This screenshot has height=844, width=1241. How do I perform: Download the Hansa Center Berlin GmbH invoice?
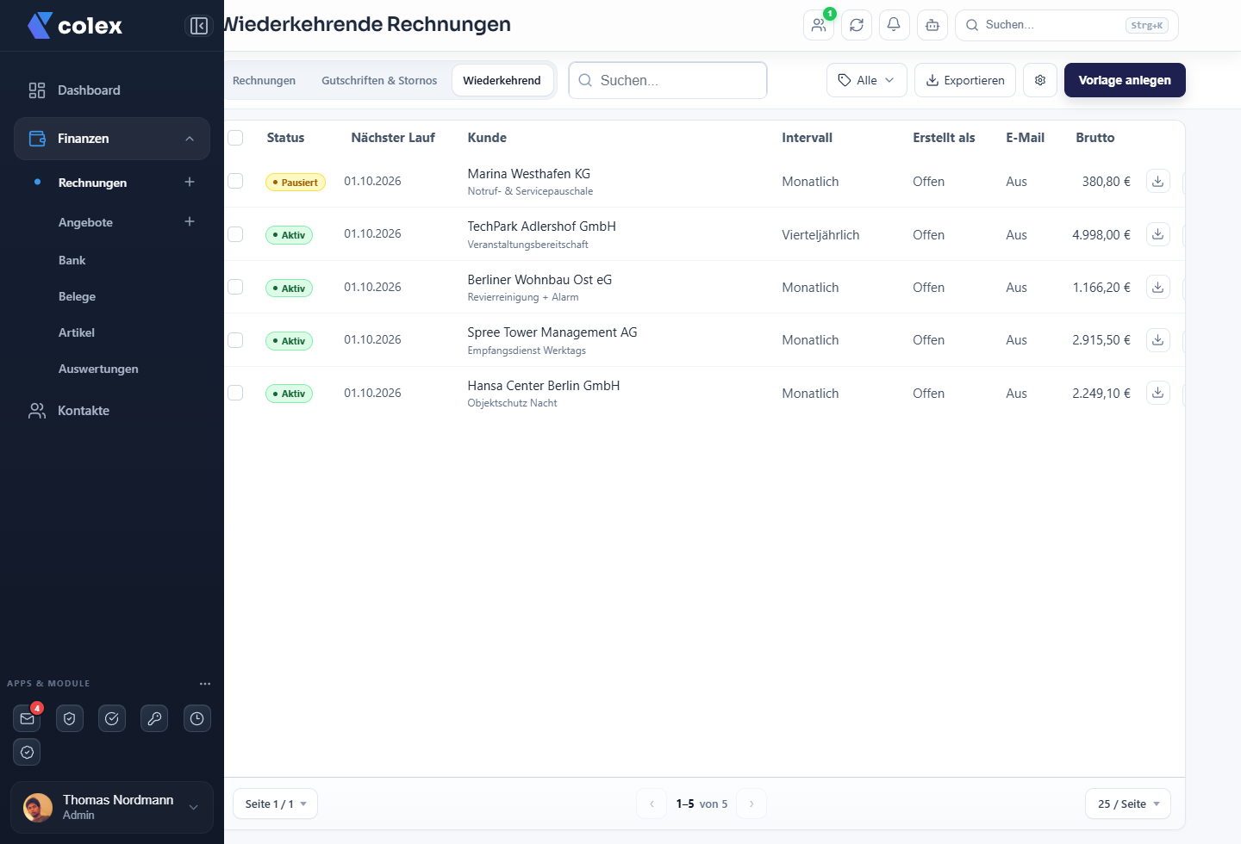pos(1158,393)
